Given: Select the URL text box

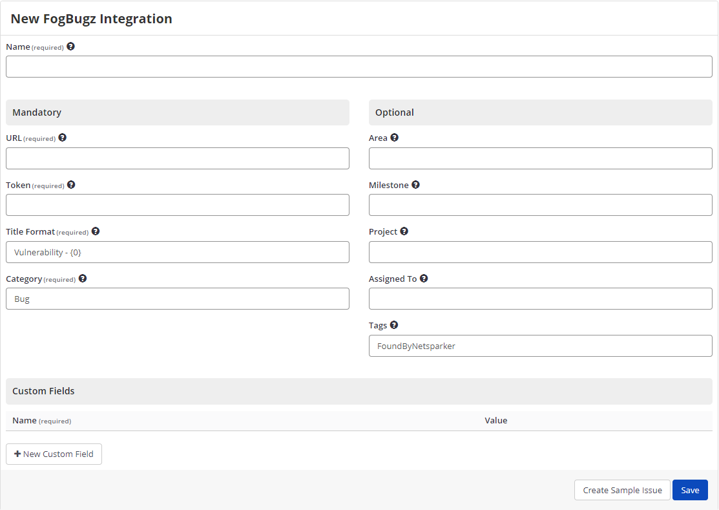Looking at the screenshot, I should point(178,158).
